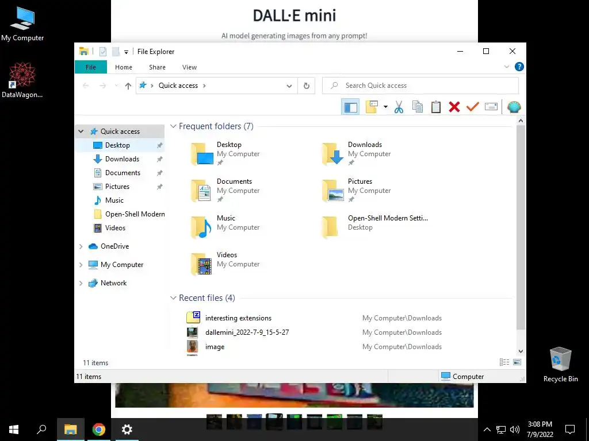Click the red X Delete icon

454,107
